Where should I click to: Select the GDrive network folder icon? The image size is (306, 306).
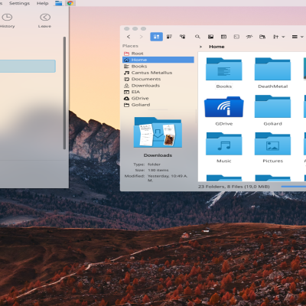[224, 106]
